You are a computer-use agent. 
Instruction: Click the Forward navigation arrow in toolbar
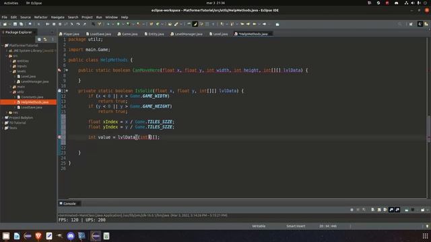264,24
